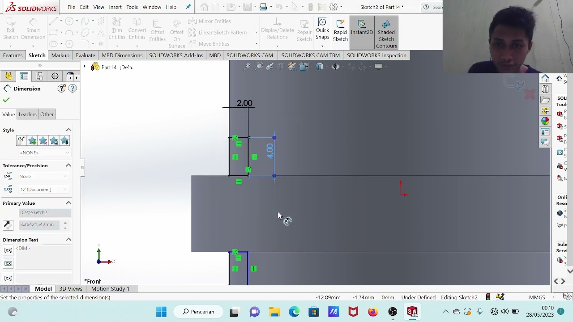Open the 3D Views tab
The width and height of the screenshot is (573, 322).
coord(71,289)
